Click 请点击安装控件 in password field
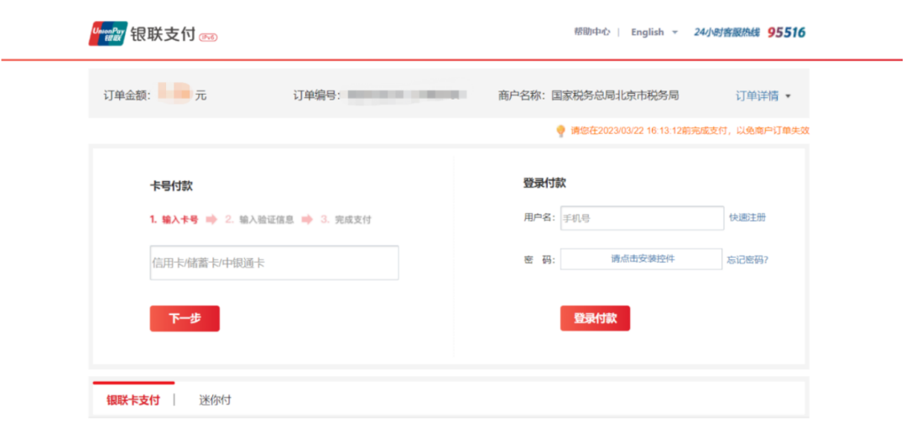906x423 pixels. coord(642,260)
